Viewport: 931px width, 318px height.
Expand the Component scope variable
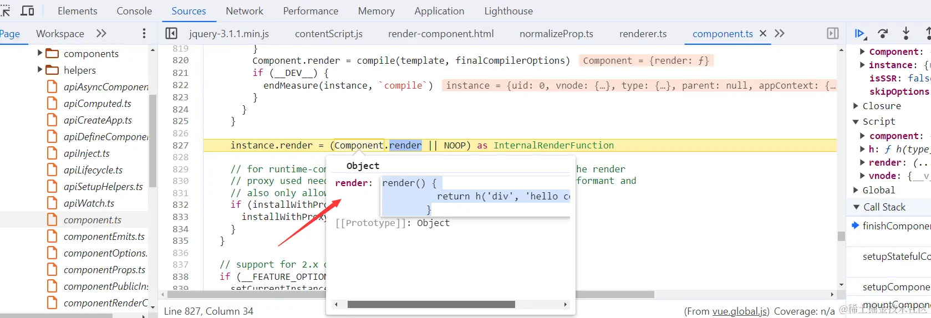coord(862,52)
